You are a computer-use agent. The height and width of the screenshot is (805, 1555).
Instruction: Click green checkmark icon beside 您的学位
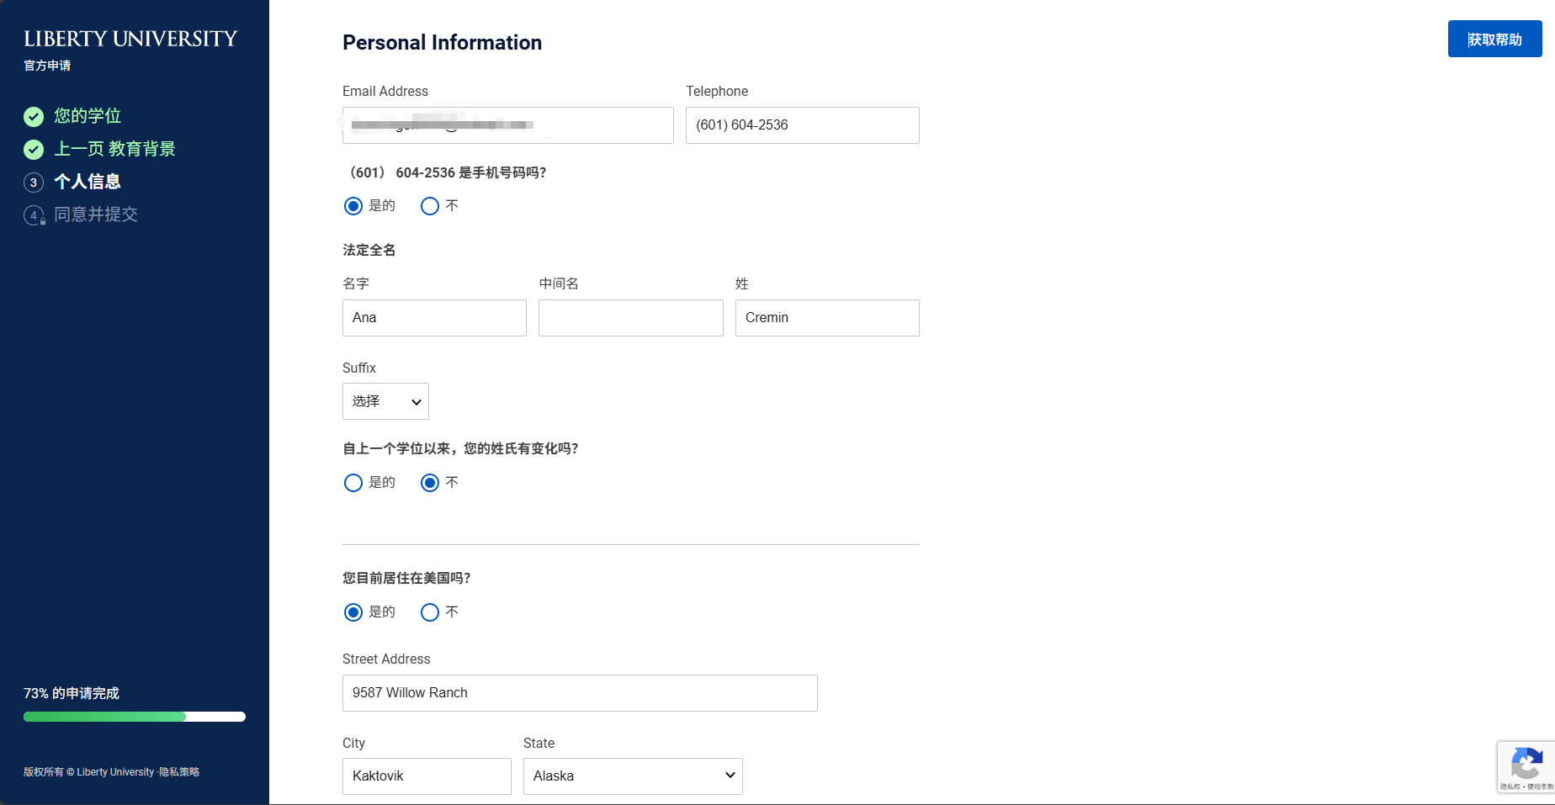[34, 116]
